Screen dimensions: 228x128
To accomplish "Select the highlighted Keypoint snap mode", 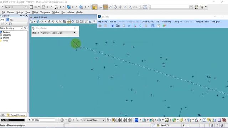I will pos(106,7).
